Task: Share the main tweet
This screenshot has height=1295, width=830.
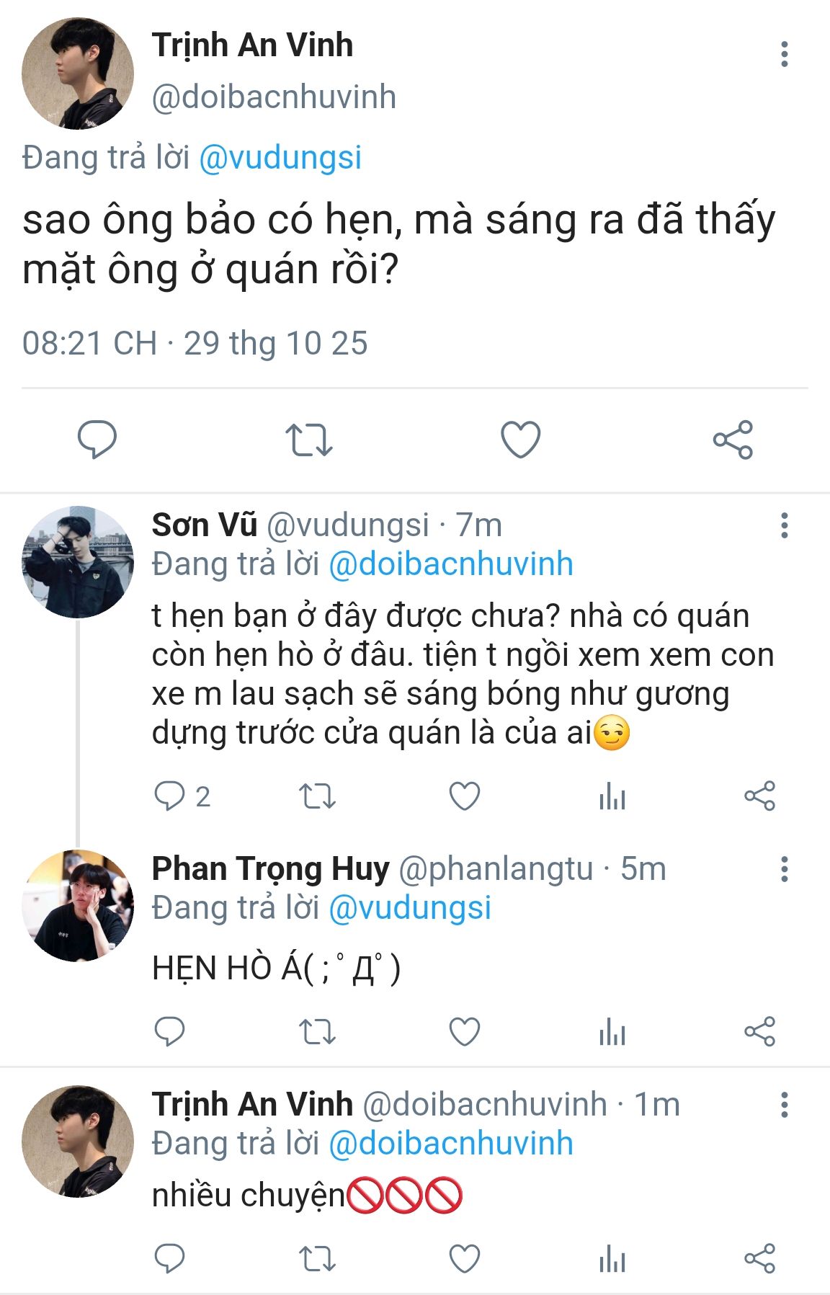Action: coord(733,439)
